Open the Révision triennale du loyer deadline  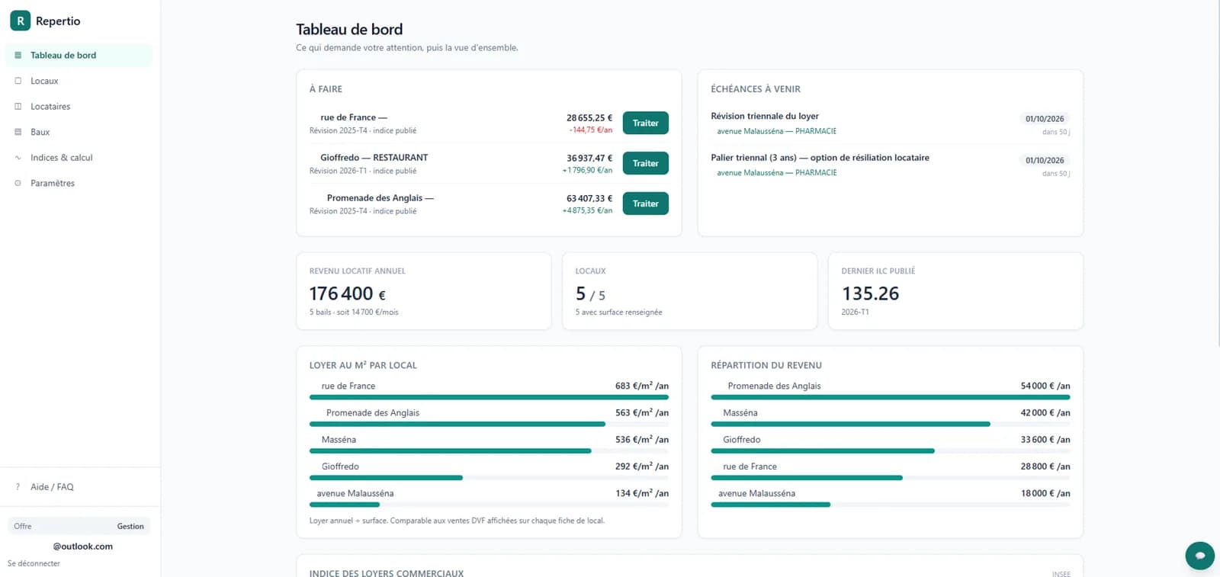pyautogui.click(x=890, y=123)
